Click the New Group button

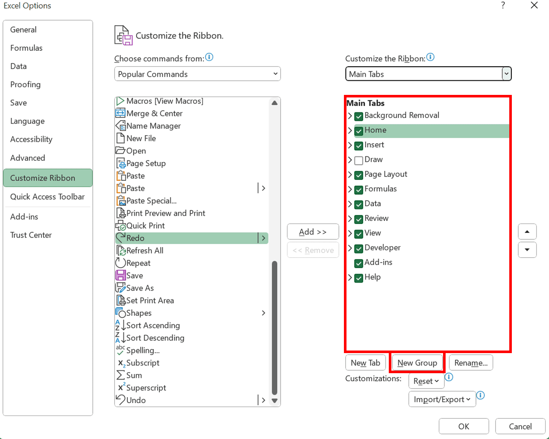point(417,363)
